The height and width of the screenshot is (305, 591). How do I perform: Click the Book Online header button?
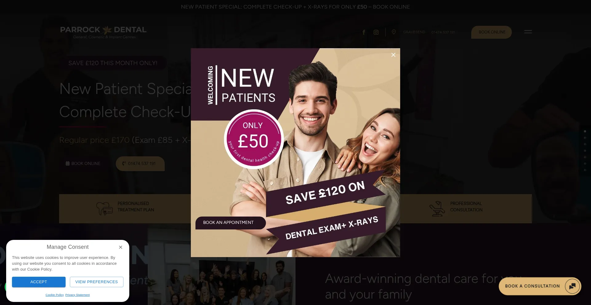click(492, 32)
